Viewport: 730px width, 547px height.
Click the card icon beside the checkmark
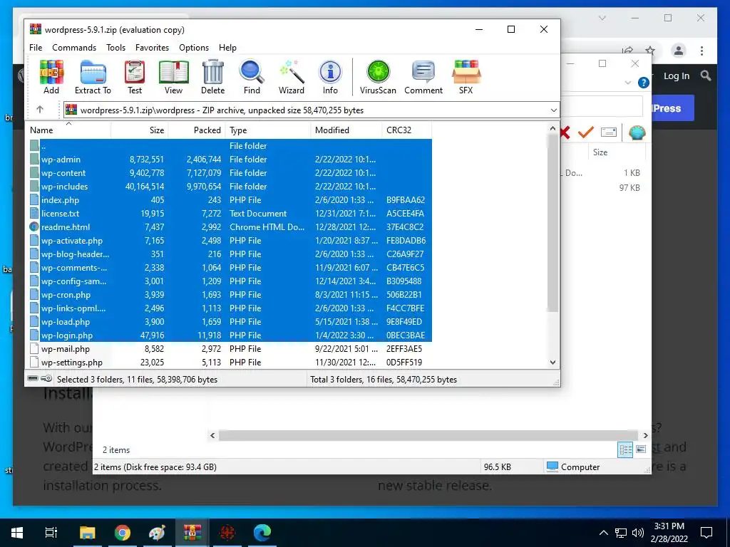pyautogui.click(x=609, y=132)
